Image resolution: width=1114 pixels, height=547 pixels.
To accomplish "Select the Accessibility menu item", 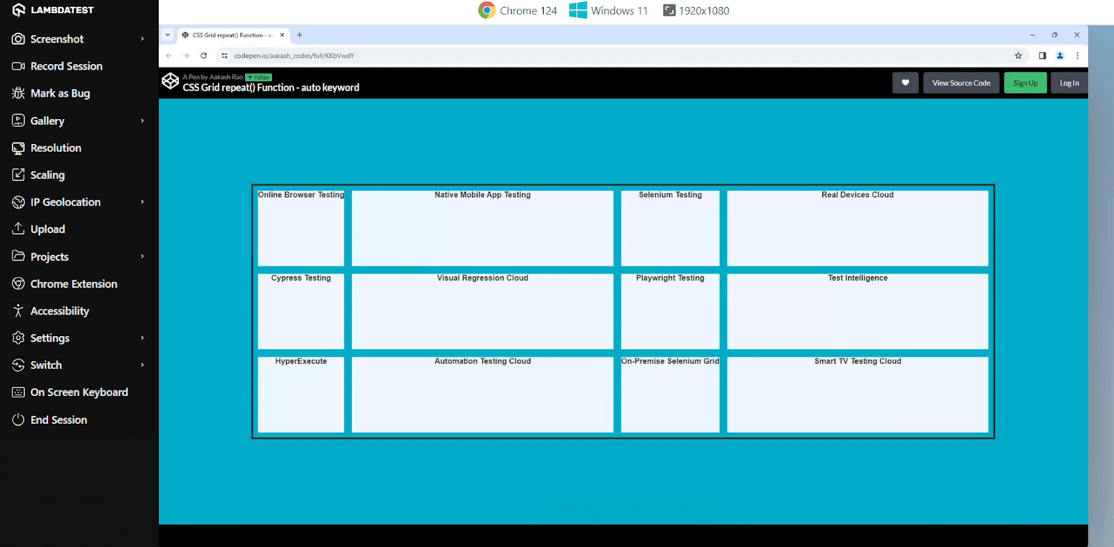I will click(x=79, y=310).
